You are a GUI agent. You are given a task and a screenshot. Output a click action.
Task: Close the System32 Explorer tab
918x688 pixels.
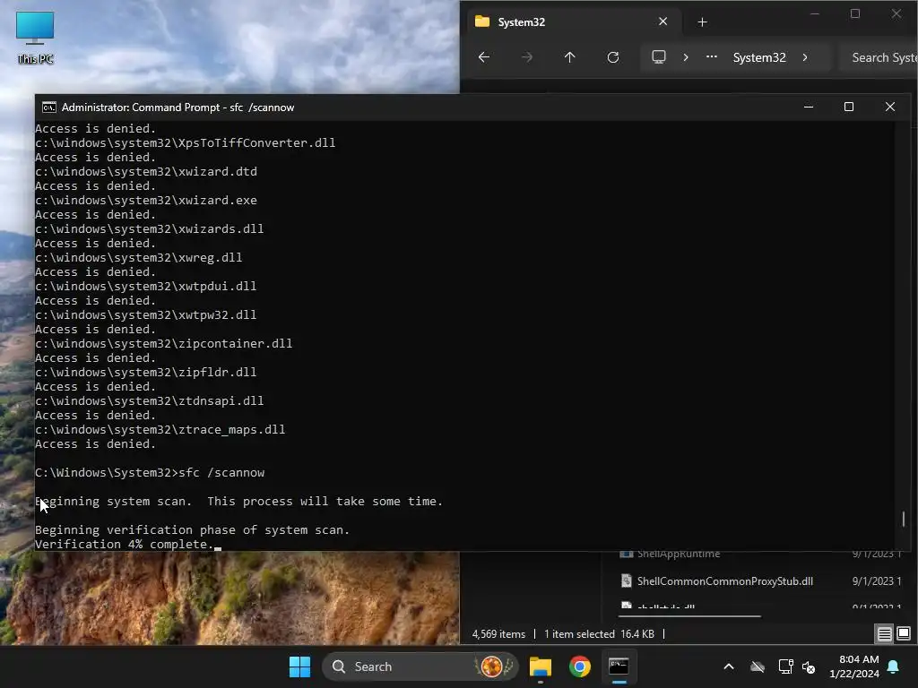click(x=663, y=21)
